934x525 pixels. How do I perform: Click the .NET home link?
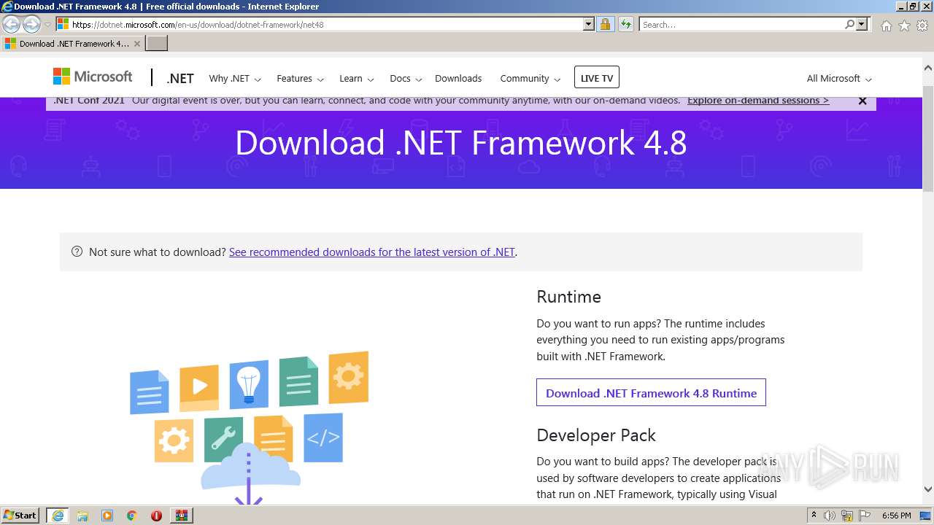point(180,79)
